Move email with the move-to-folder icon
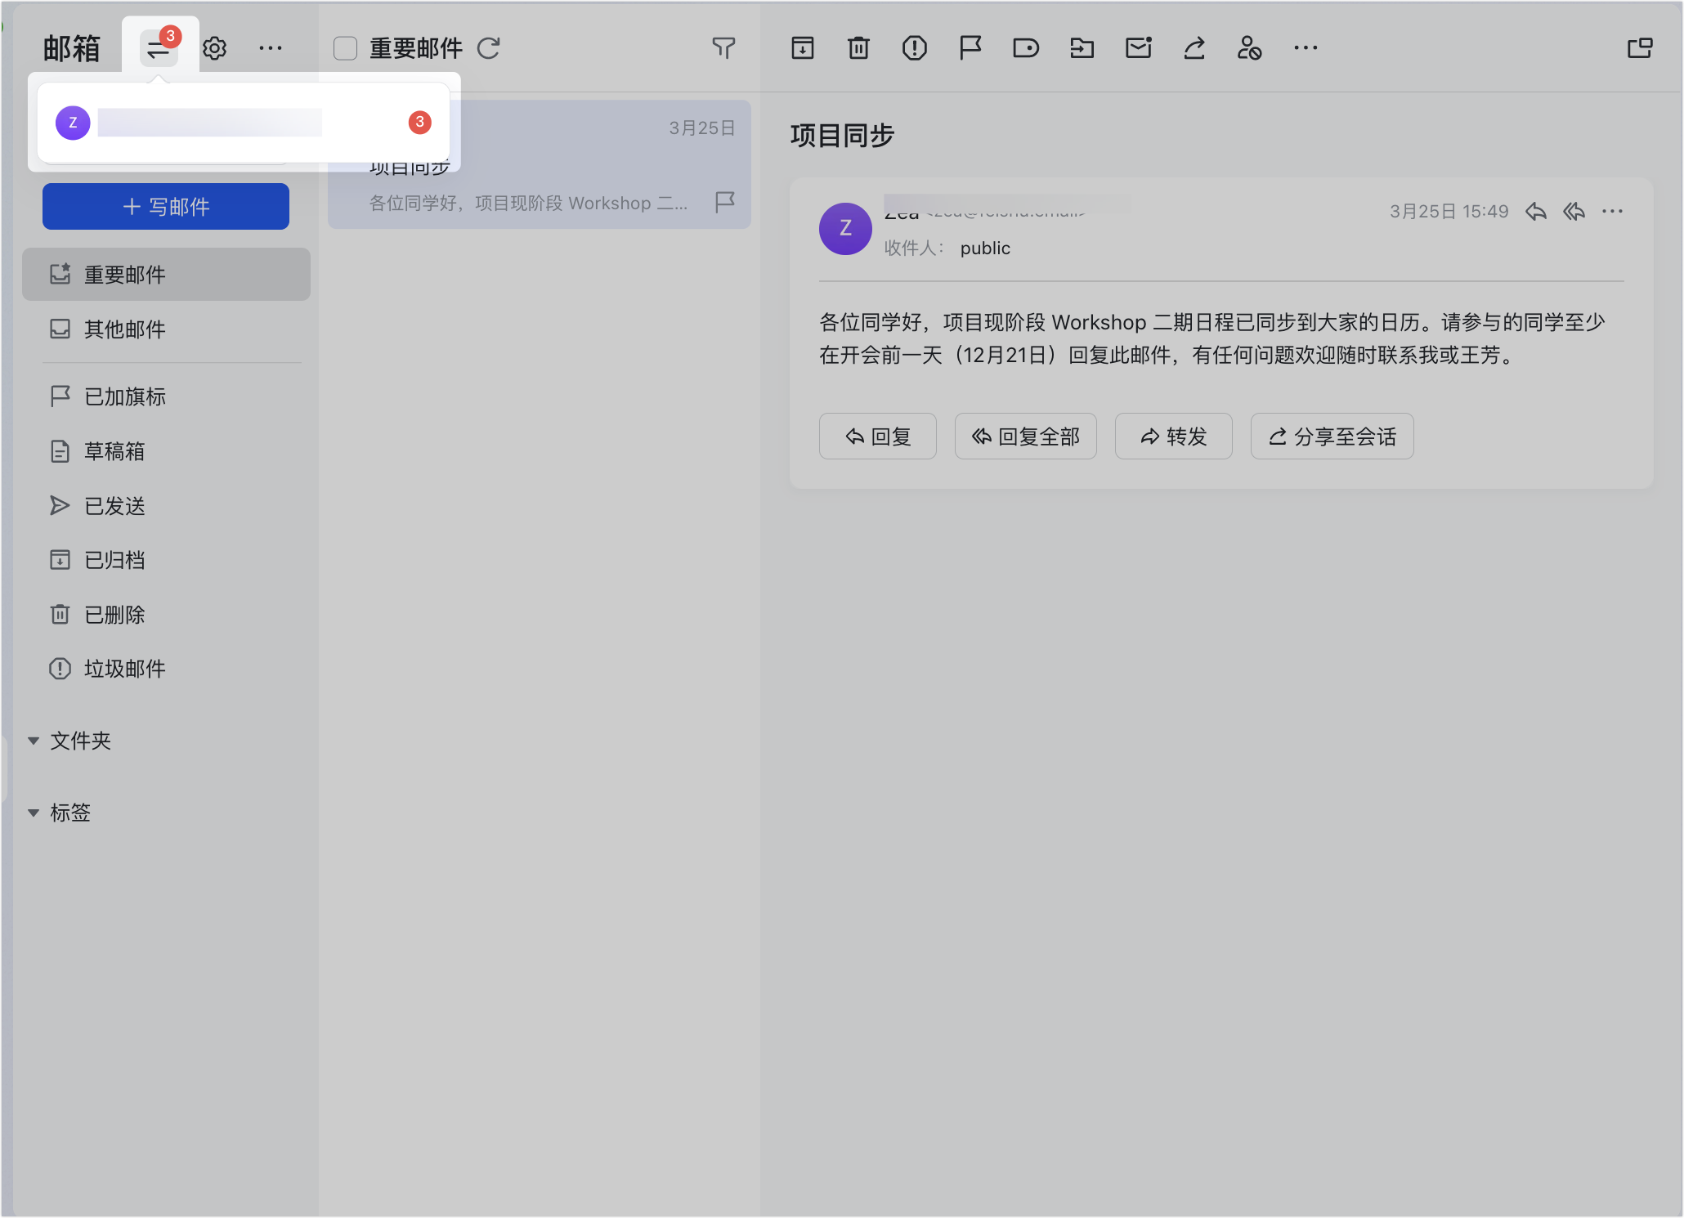The height and width of the screenshot is (1218, 1684). point(1082,48)
